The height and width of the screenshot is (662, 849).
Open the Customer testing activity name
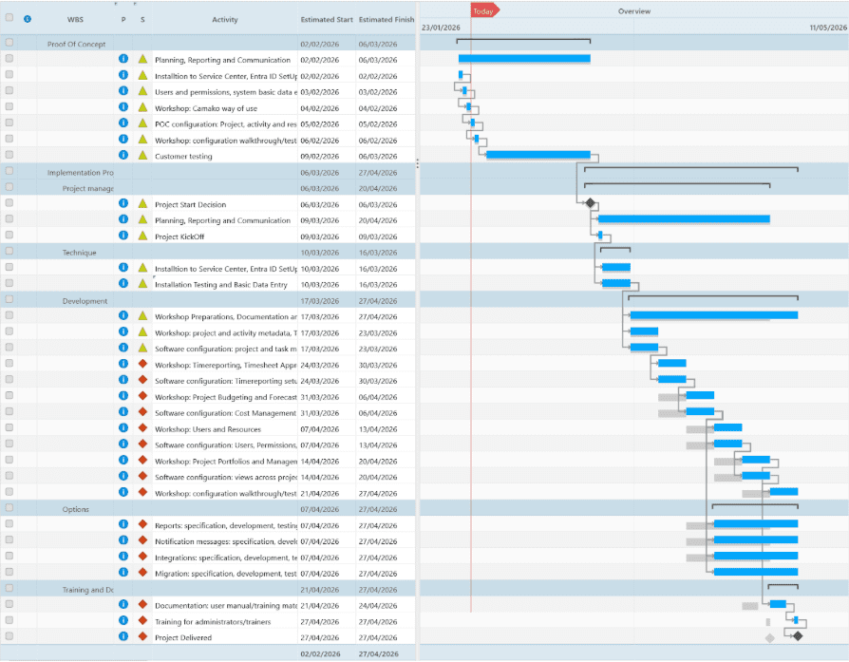tap(183, 156)
